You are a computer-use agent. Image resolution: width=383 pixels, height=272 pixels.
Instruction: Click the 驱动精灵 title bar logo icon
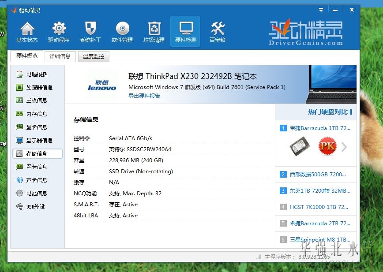click(x=14, y=10)
